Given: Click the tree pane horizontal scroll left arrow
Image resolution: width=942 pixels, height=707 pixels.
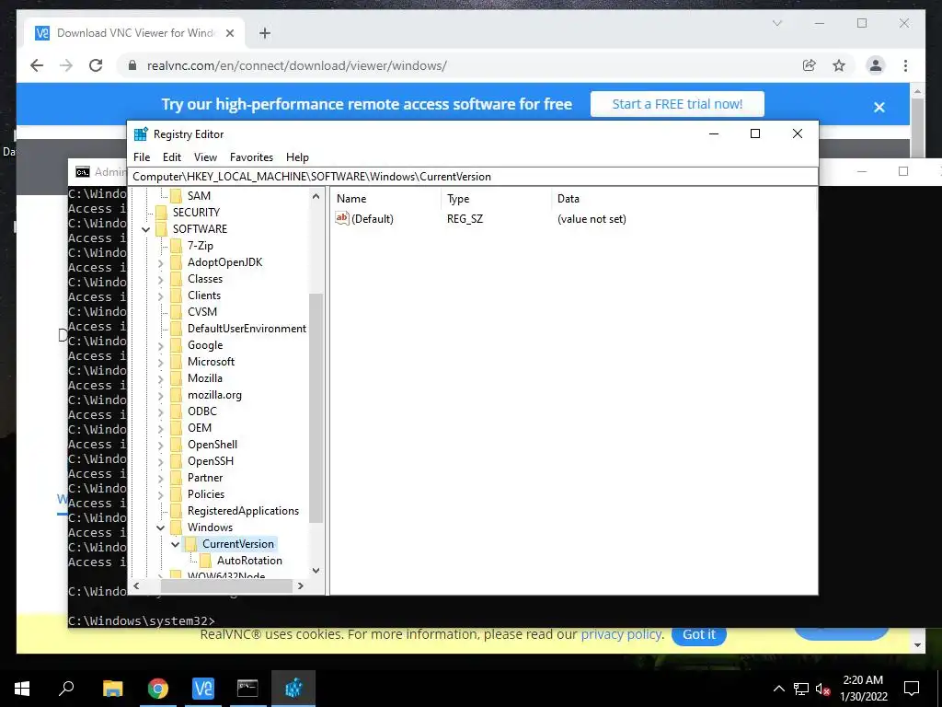Looking at the screenshot, I should 136,585.
